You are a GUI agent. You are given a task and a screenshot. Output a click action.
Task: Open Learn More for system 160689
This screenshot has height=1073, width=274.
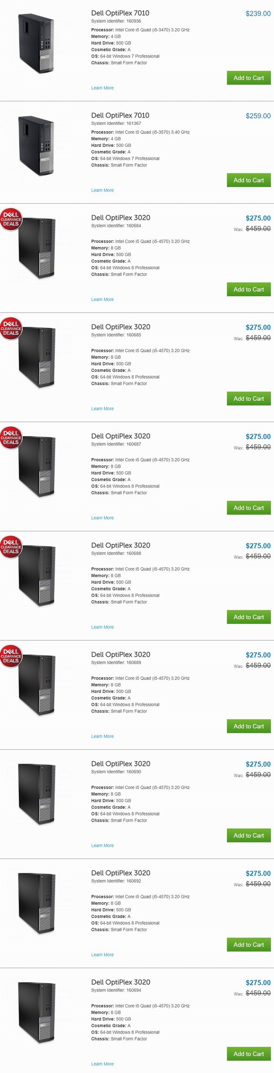point(103,736)
